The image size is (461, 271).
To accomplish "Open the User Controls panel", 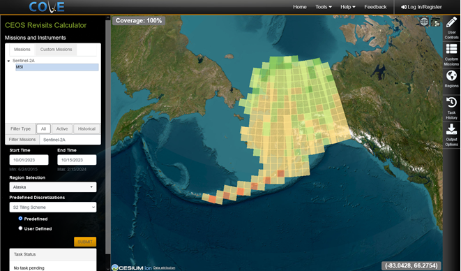I will point(451,28).
